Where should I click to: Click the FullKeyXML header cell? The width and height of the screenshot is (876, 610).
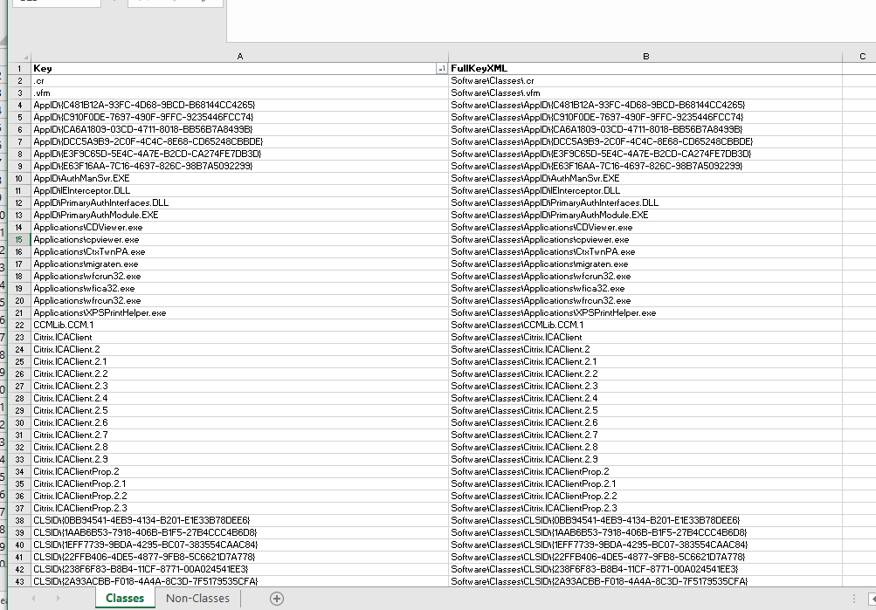(645, 69)
